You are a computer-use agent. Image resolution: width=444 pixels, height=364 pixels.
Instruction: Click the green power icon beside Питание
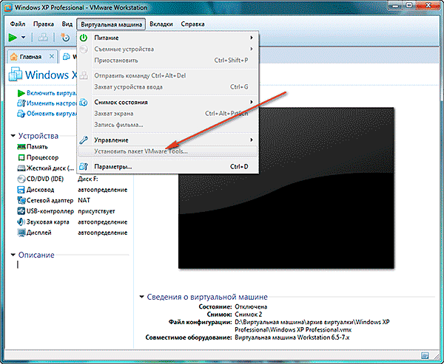(x=84, y=38)
